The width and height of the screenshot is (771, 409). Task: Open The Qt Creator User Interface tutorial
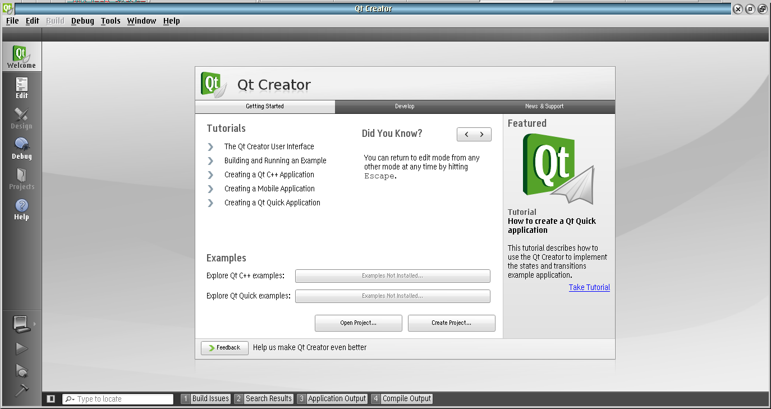269,146
